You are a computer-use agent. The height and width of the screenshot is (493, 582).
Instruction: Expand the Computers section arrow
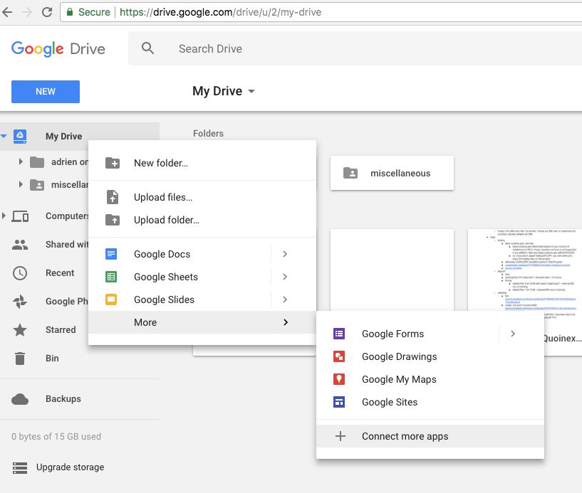point(4,216)
